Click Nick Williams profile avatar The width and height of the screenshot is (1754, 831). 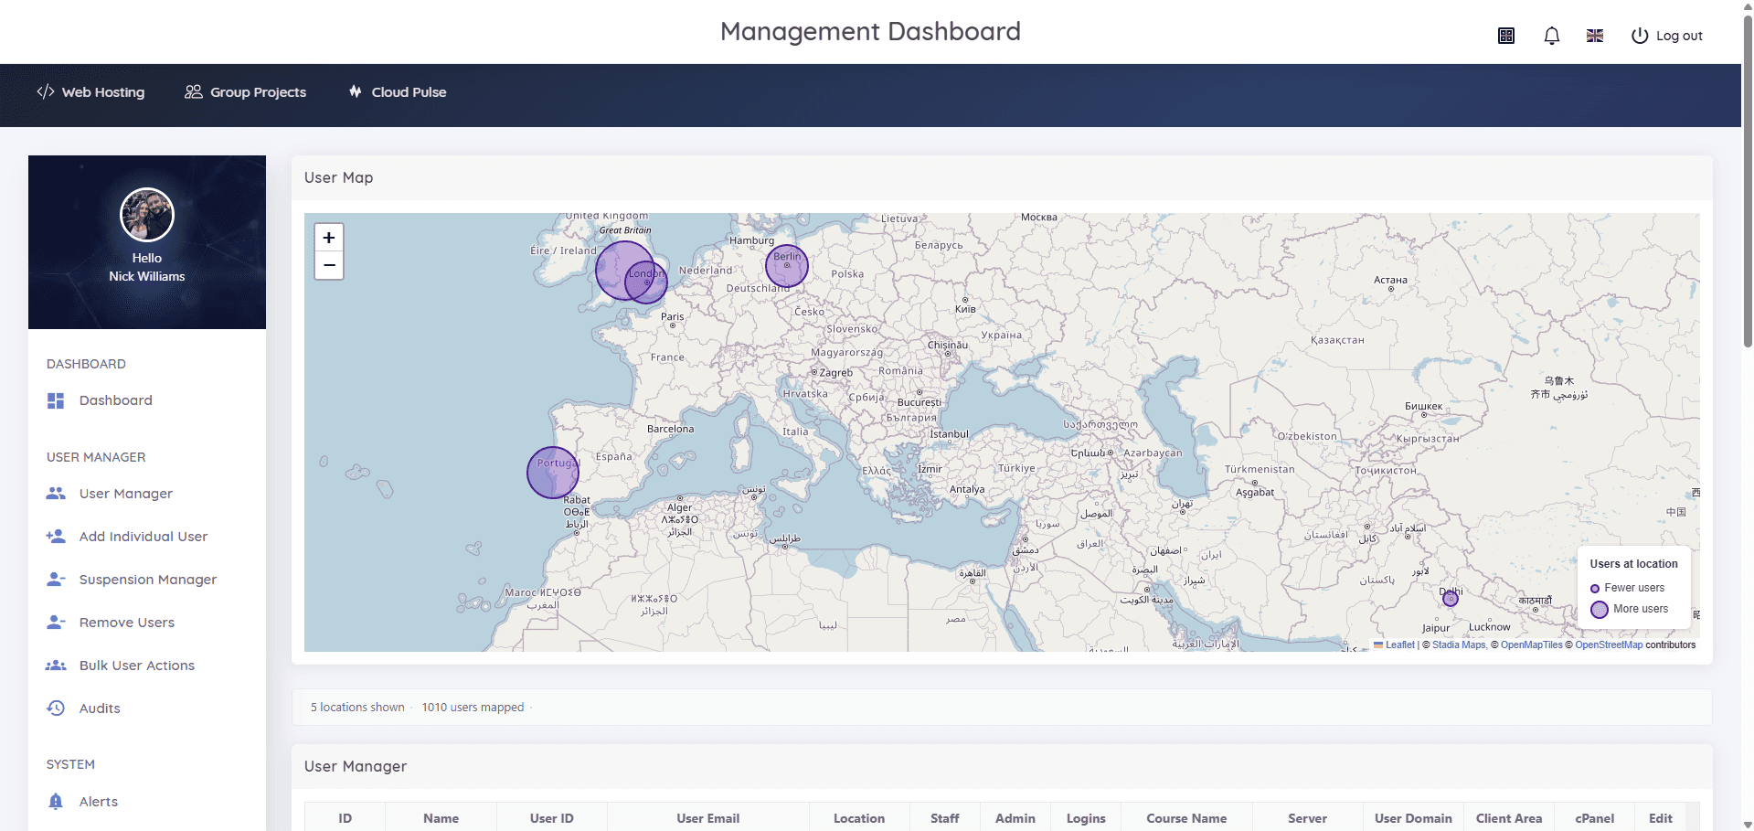(x=147, y=215)
